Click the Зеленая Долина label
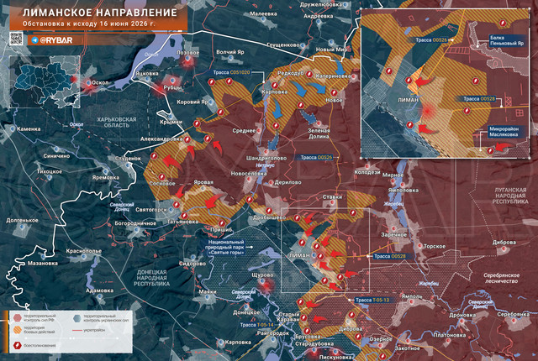 pos(319,133)
